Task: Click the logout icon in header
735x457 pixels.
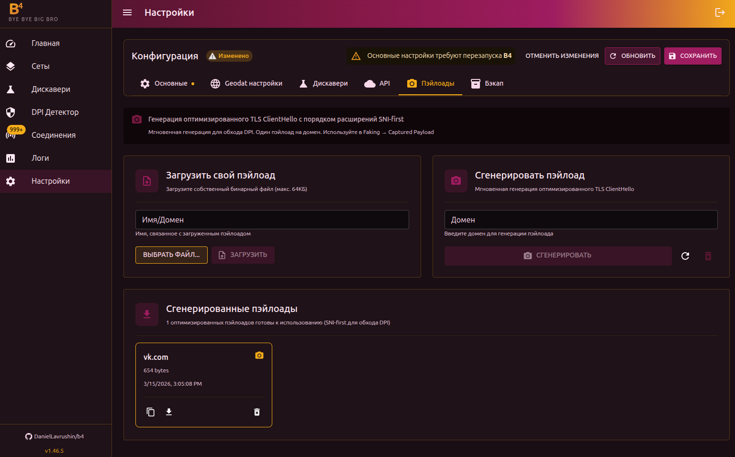Action: point(720,12)
